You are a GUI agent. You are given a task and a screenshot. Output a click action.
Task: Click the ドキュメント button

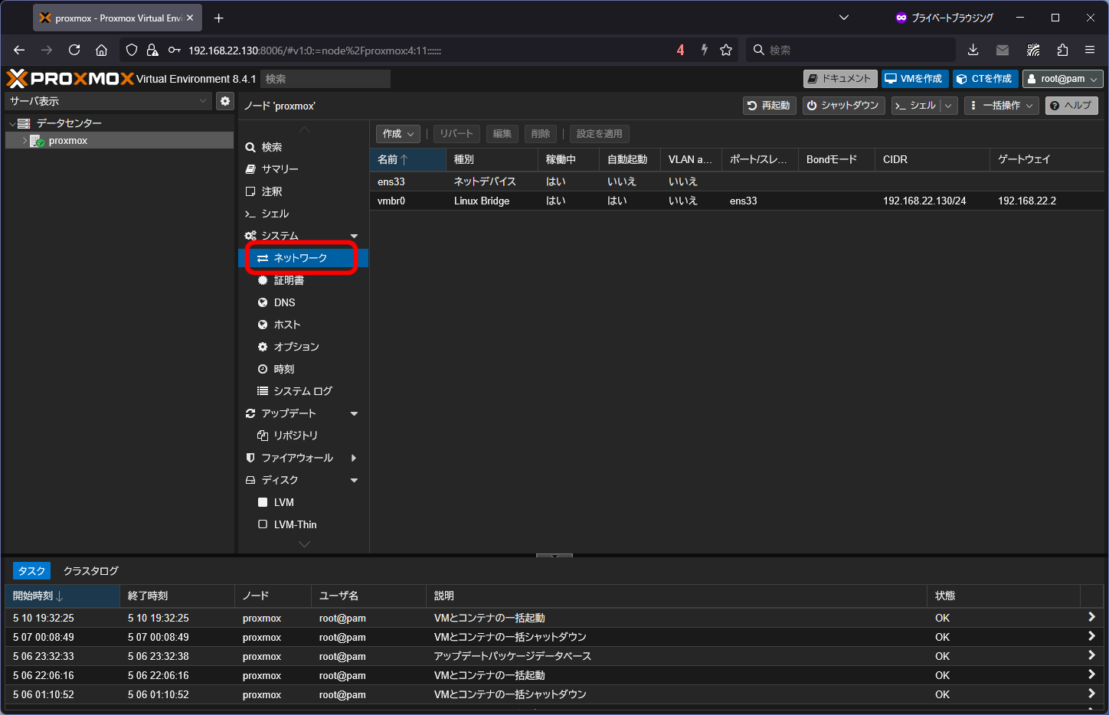(x=840, y=79)
